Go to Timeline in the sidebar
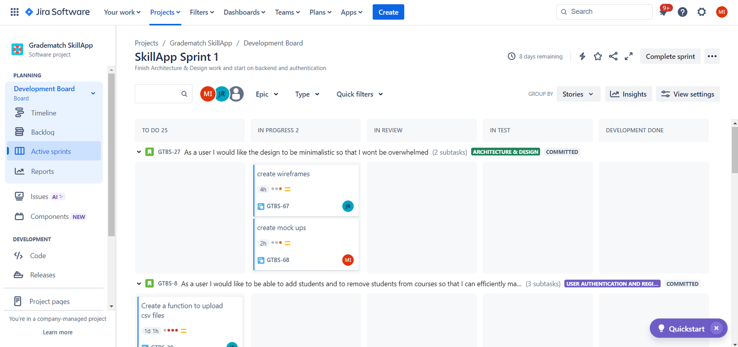The width and height of the screenshot is (738, 347). (x=54, y=113)
